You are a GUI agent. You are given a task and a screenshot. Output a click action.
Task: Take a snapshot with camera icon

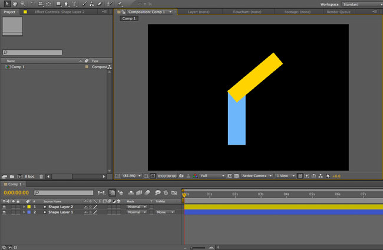(181, 176)
